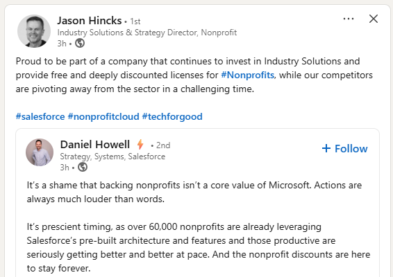Open the #salesforce hashtag
Screen dimensions: 393x277
click(40, 116)
